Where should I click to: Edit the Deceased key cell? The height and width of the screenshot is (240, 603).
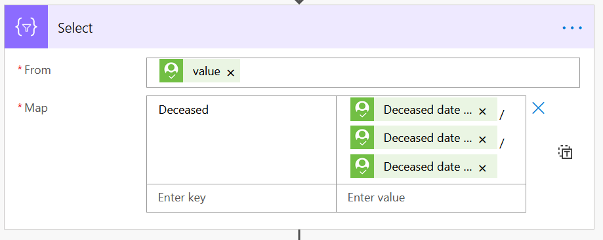coord(241,140)
